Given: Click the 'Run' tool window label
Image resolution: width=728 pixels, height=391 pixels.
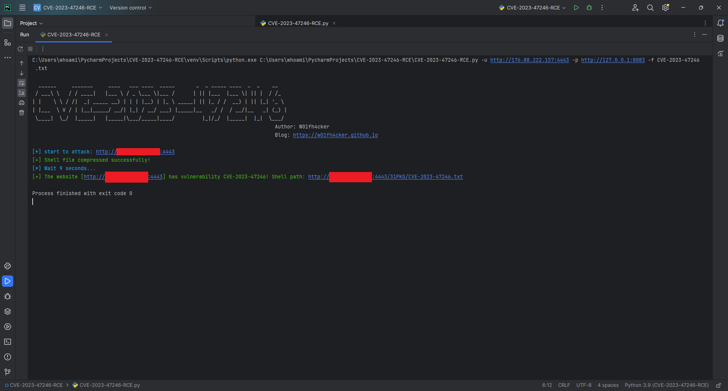Looking at the screenshot, I should click(x=25, y=34).
